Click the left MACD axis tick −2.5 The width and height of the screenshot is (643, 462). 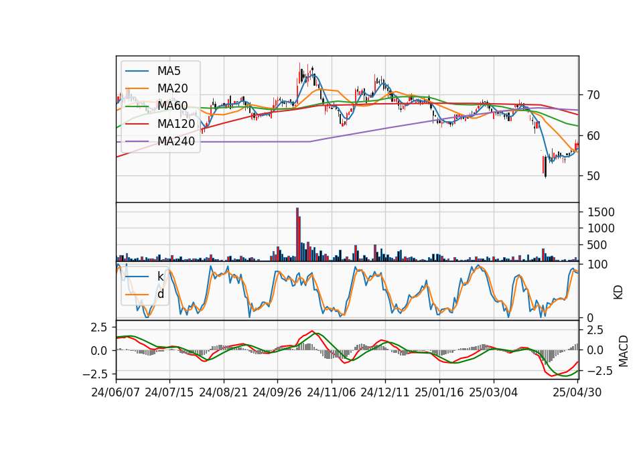tap(94, 374)
